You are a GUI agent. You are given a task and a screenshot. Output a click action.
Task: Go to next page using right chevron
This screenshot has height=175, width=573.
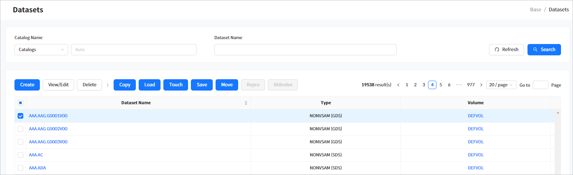tap(481, 85)
